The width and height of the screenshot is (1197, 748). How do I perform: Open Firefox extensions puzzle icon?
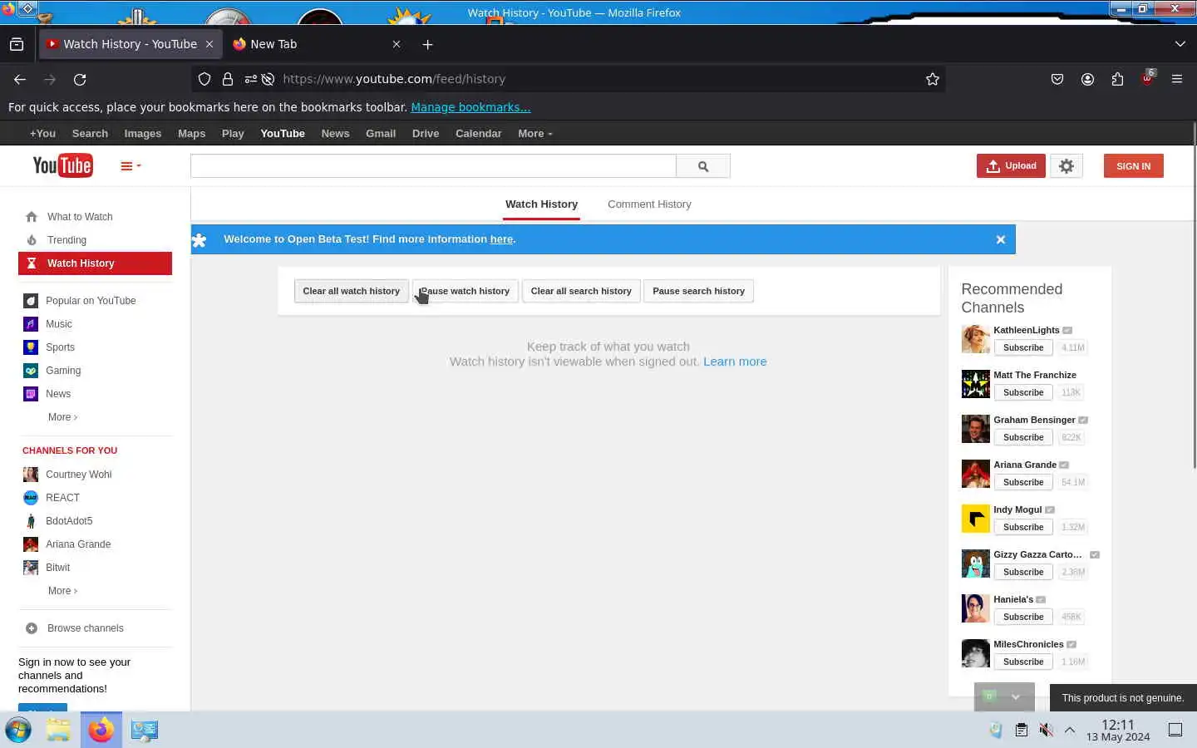point(1117,79)
